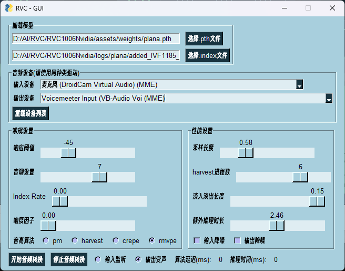Viewport: 345px width, 271px height.
Task: Select the 输入监听 radio option
Action: (98, 259)
